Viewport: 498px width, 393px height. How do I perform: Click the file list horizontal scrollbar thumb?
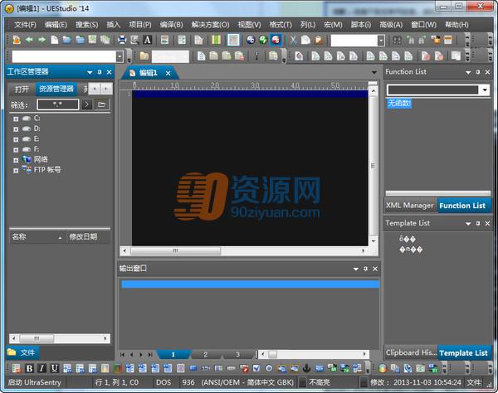pos(37,338)
